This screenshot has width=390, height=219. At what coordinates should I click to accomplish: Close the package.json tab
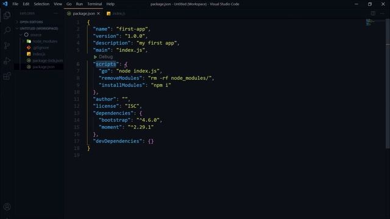pyautogui.click(x=99, y=13)
